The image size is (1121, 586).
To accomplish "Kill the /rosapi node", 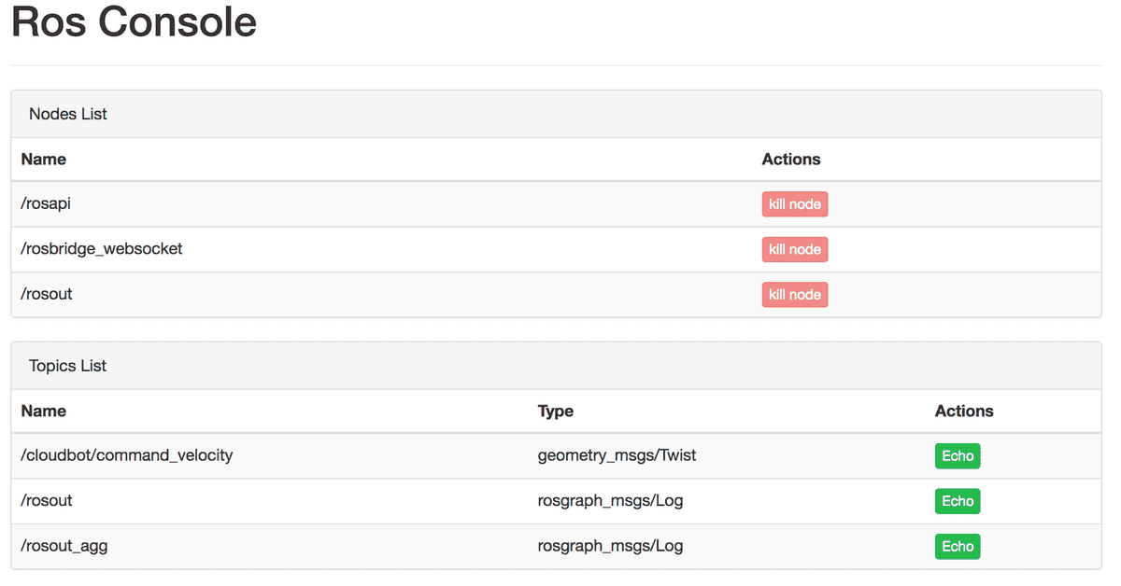I will point(794,204).
